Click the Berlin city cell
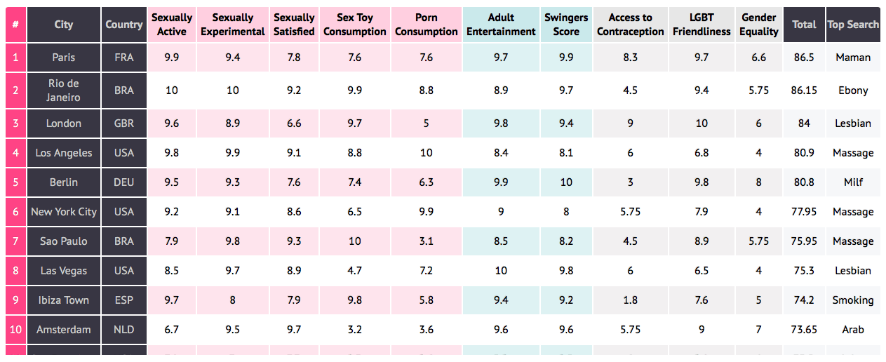 [x=64, y=182]
